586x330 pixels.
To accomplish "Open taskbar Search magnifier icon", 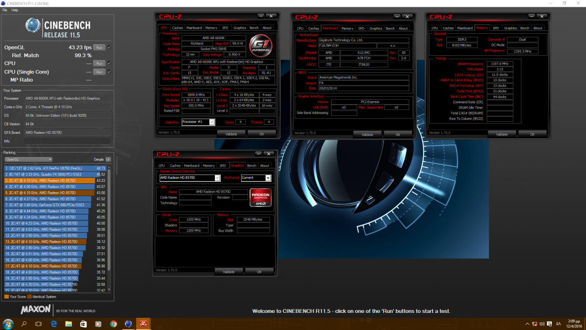I will tap(24, 324).
